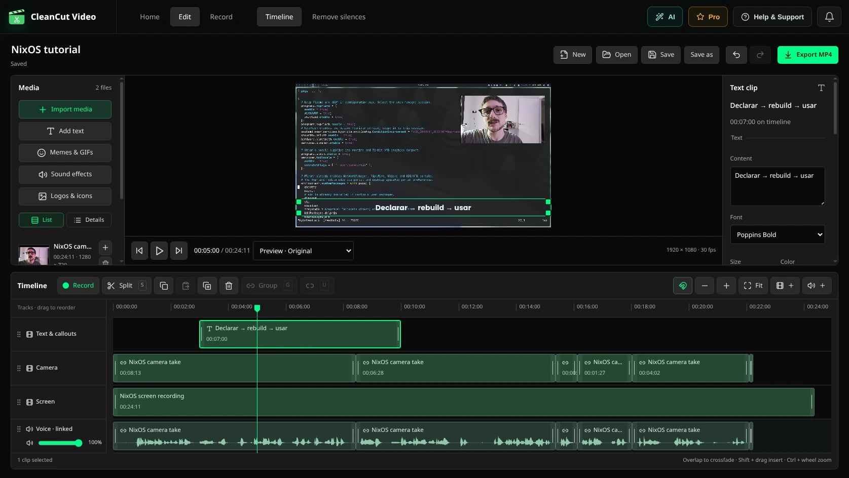Open the Record tab
Viewport: 849px width, 478px height.
pyautogui.click(x=221, y=17)
